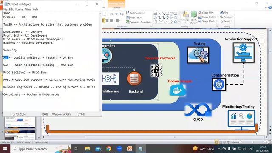Open Google Chrome from taskbar

(x=109, y=149)
